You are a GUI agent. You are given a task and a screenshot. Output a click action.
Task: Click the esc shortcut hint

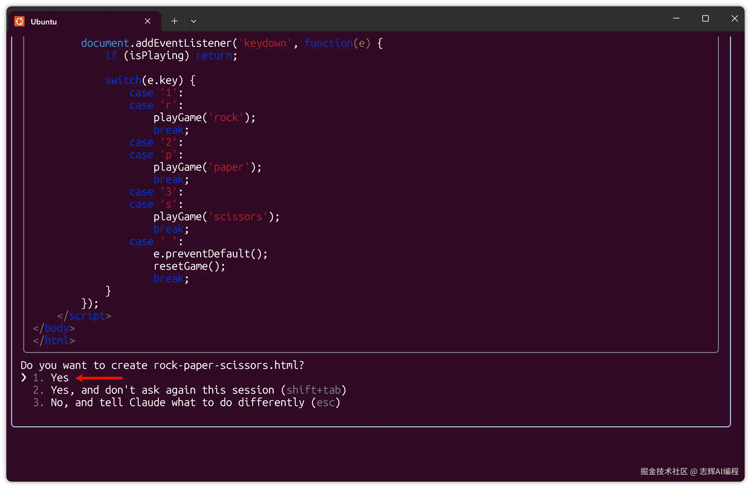click(x=326, y=403)
